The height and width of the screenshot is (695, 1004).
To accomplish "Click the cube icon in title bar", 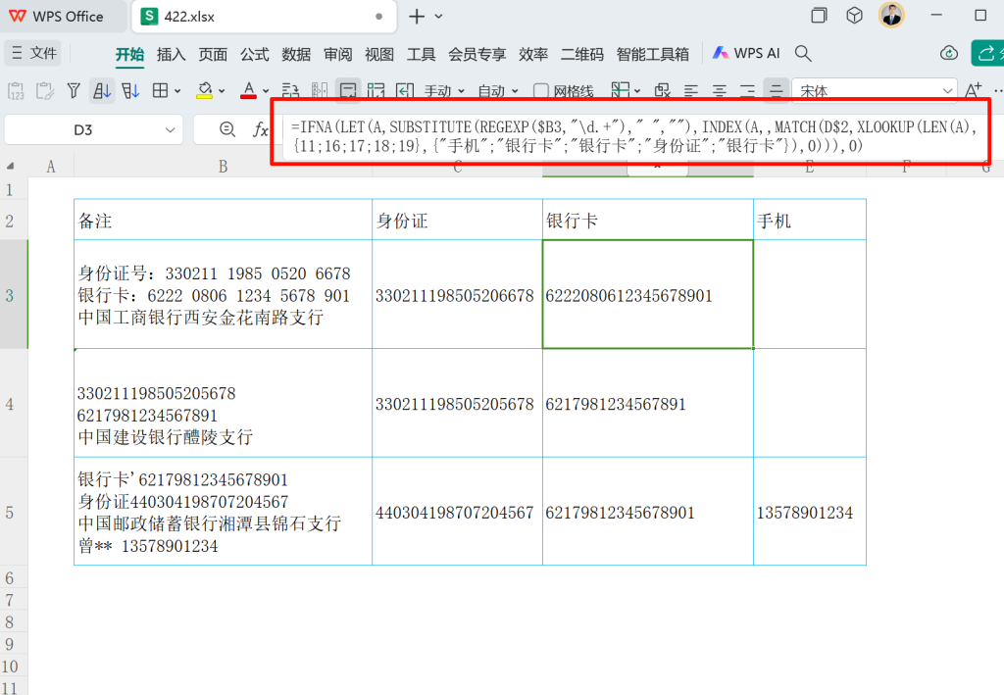I will pos(854,16).
